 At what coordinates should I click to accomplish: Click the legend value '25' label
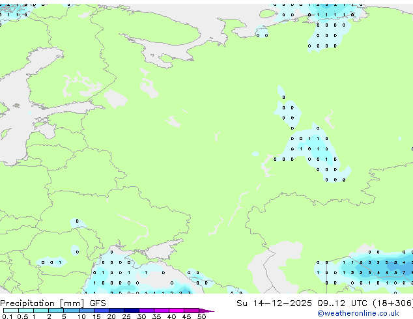coord(126,316)
